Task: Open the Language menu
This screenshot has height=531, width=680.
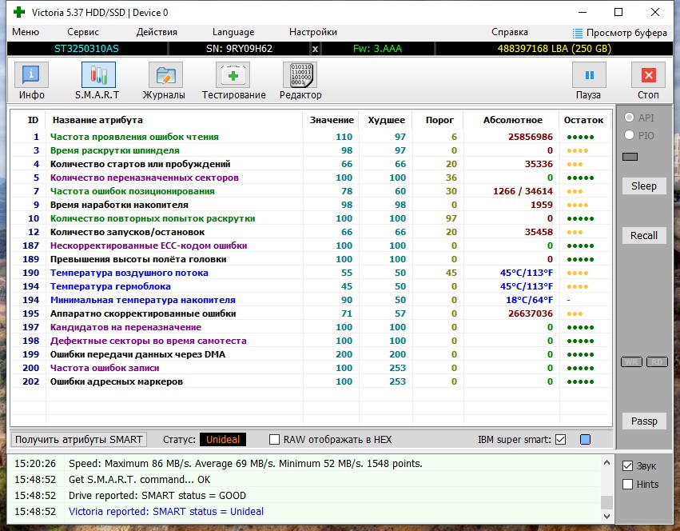Action: [233, 32]
